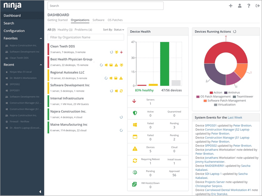Open Clean Teeth DDS organization
The width and height of the screenshot is (262, 196).
coord(62,46)
